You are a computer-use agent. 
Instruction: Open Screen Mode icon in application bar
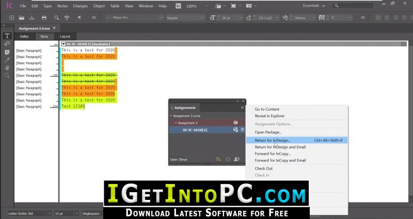click(235, 6)
